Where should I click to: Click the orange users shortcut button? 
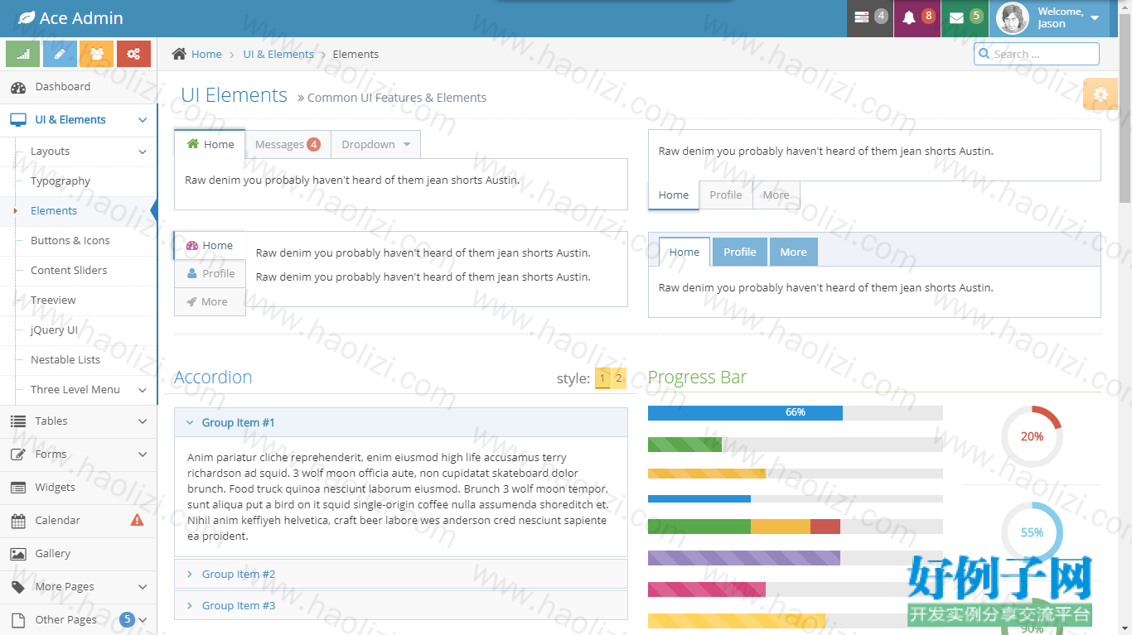(97, 54)
